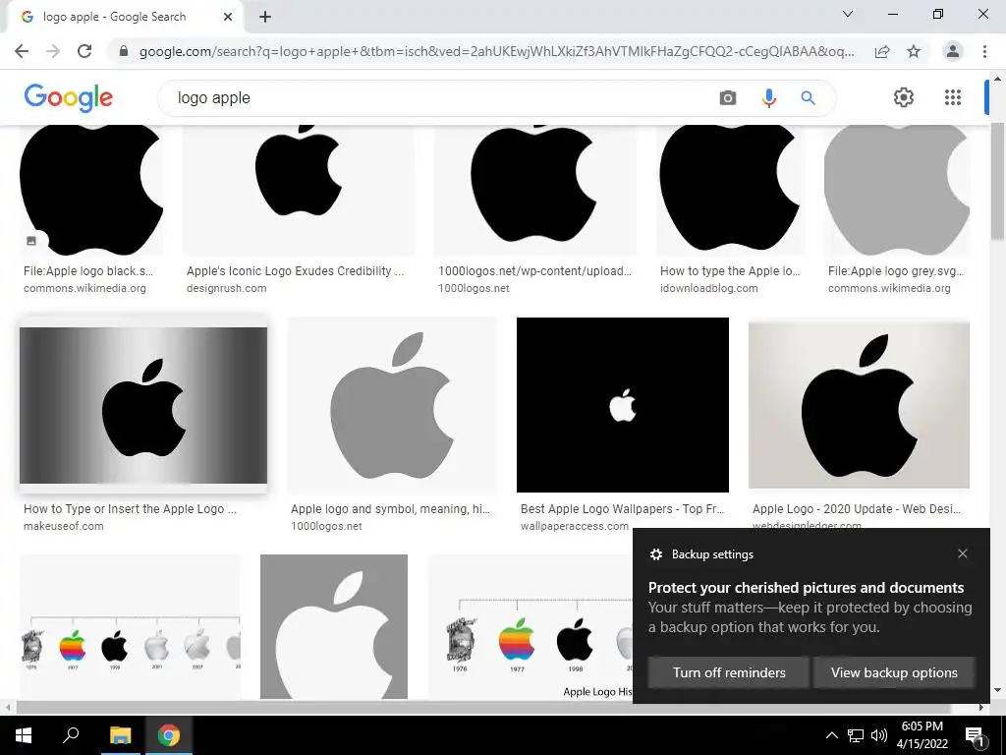Viewport: 1006px width, 755px height.
Task: Show hidden system tray icons
Action: (831, 735)
